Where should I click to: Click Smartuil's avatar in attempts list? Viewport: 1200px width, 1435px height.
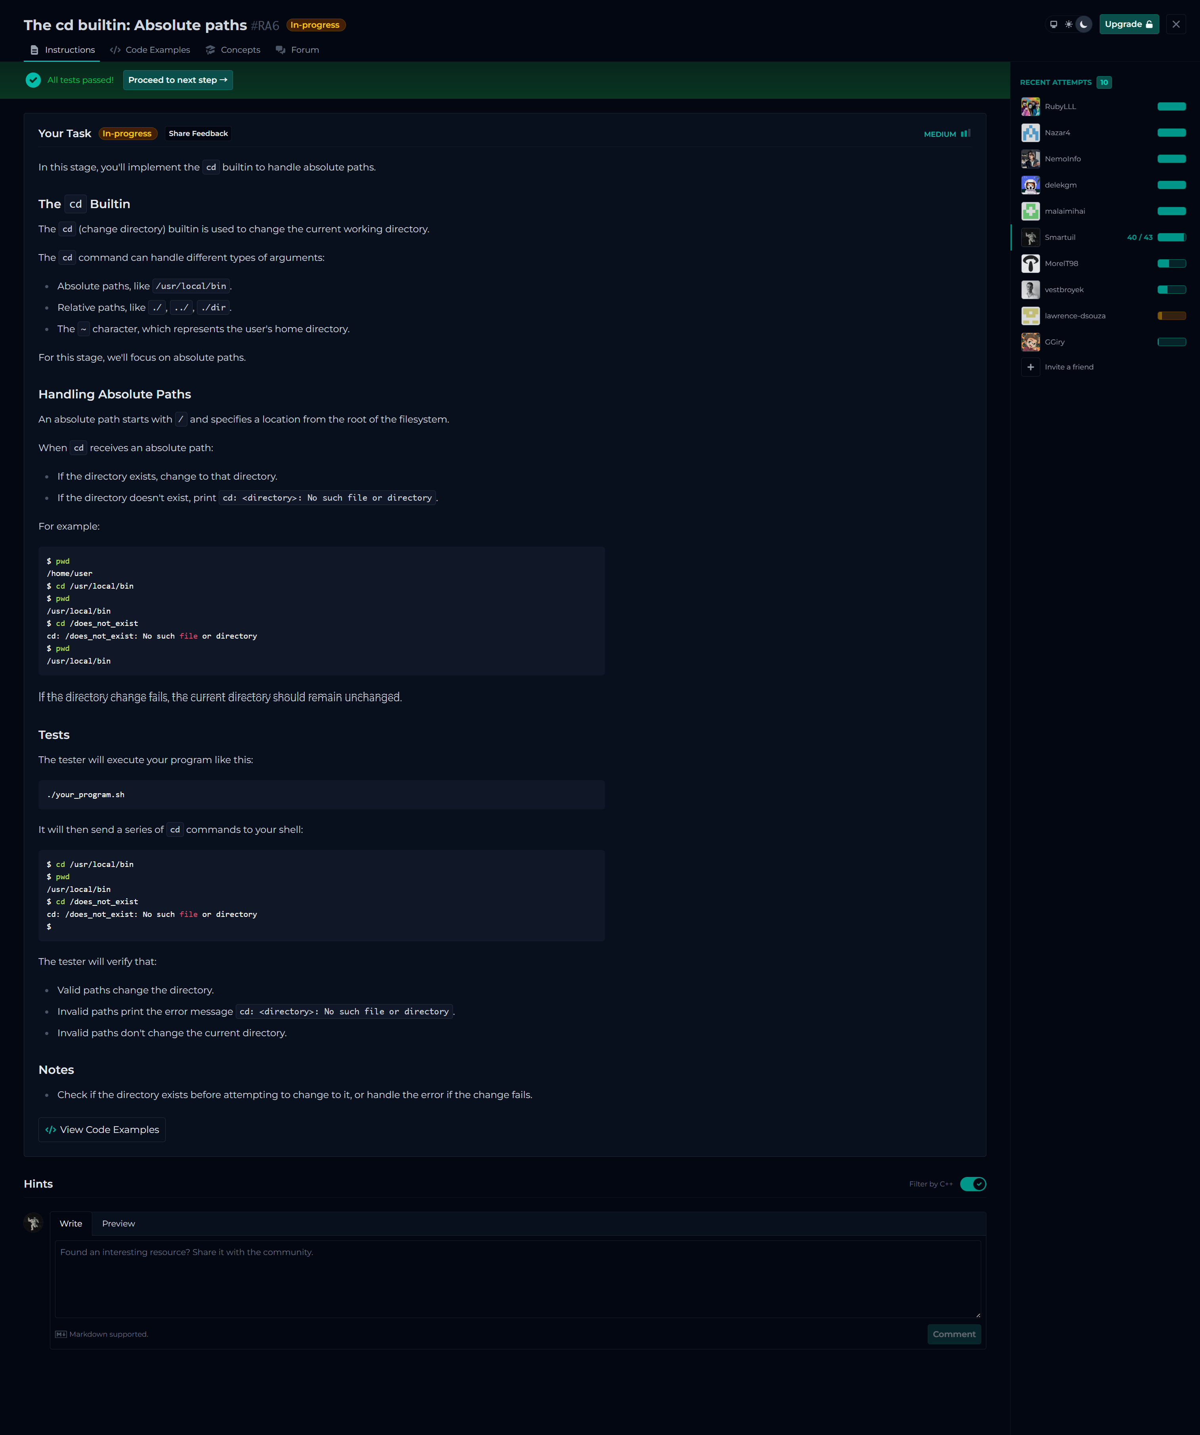pos(1030,237)
